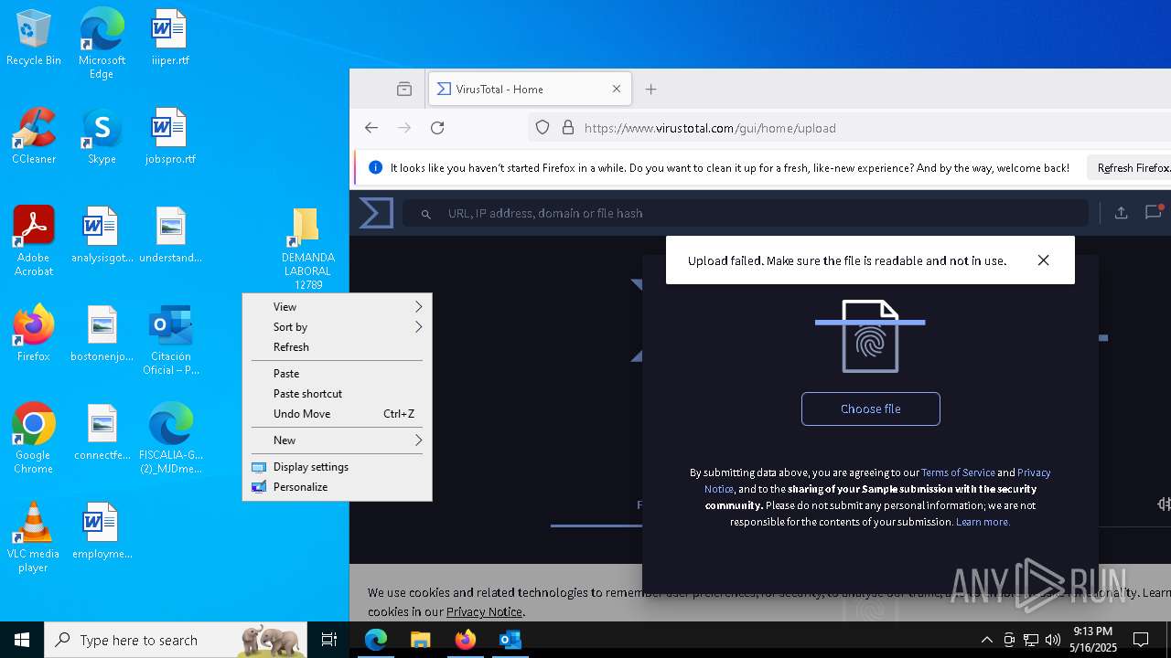Open Microsoft Edge desktop shortcut
The width and height of the screenshot is (1171, 658).
point(102,44)
